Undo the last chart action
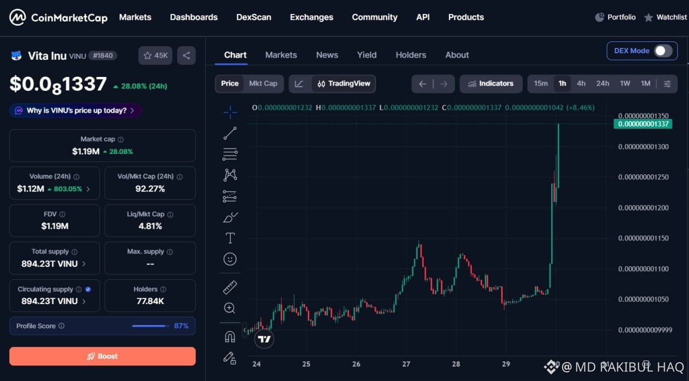The height and width of the screenshot is (381, 689). coord(423,83)
